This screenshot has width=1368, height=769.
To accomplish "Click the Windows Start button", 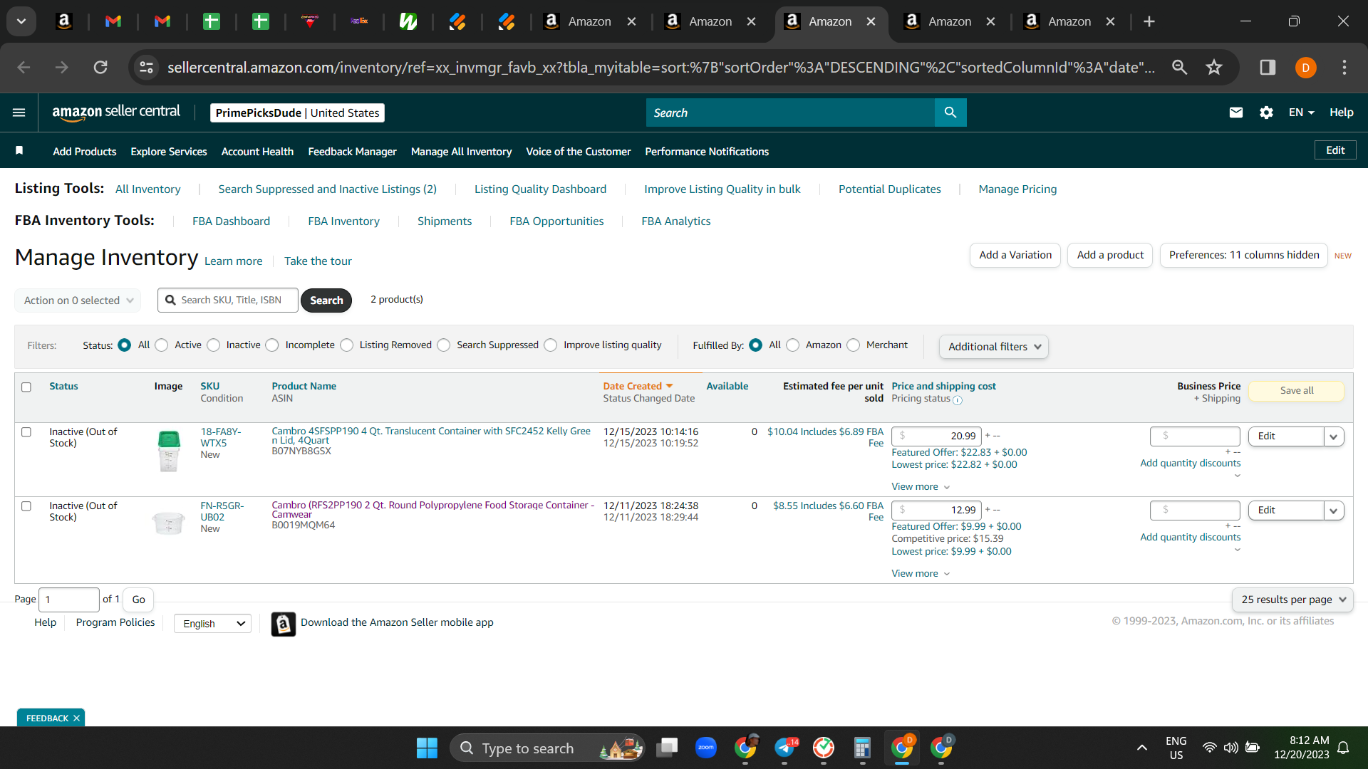I will 427,748.
